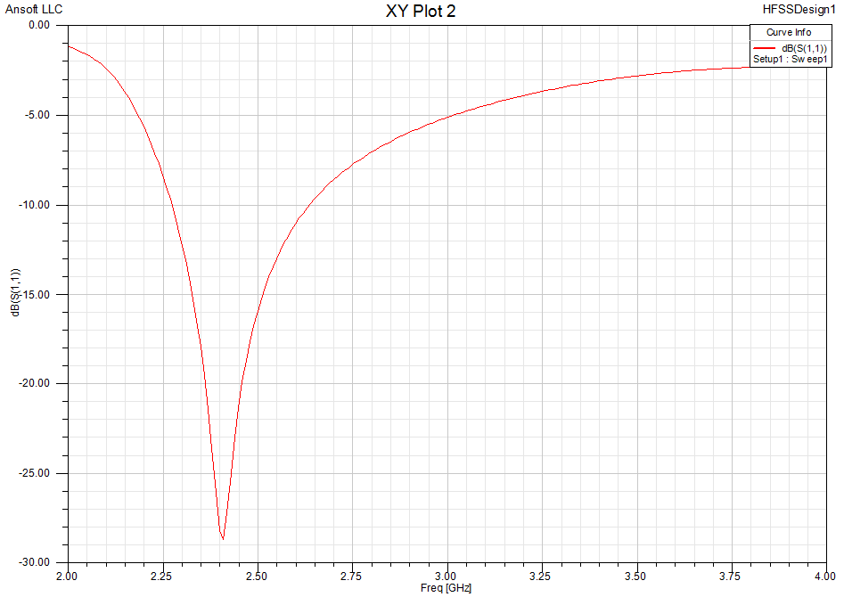Image resolution: width=844 pixels, height=597 pixels.
Task: Click the 3.50 x-axis tick label
Action: click(x=636, y=576)
